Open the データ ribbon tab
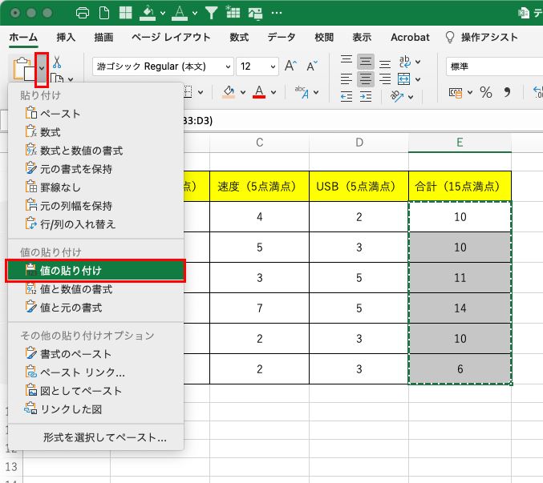 pyautogui.click(x=281, y=38)
